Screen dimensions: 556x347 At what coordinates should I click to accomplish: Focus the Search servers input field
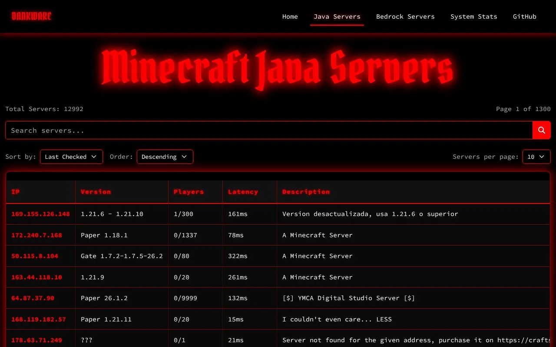coord(269,130)
